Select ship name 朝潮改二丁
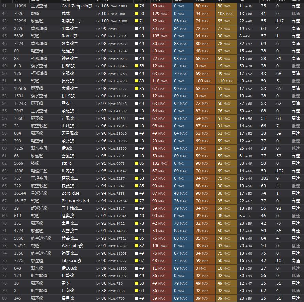Image resolution: width=304 pixels, height=302 pixels. click(x=72, y=21)
